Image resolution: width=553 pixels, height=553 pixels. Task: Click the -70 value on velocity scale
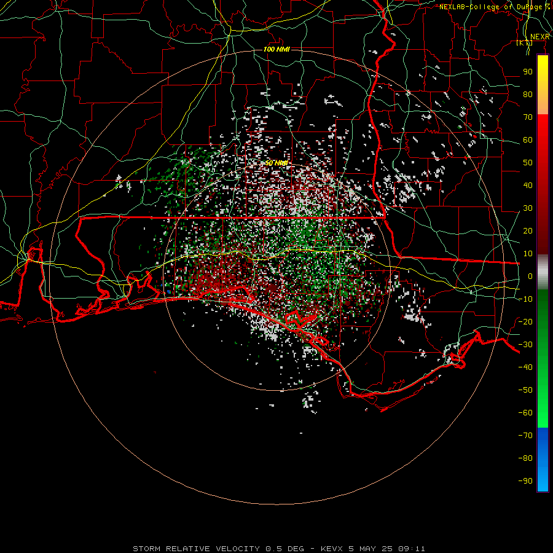click(x=525, y=436)
